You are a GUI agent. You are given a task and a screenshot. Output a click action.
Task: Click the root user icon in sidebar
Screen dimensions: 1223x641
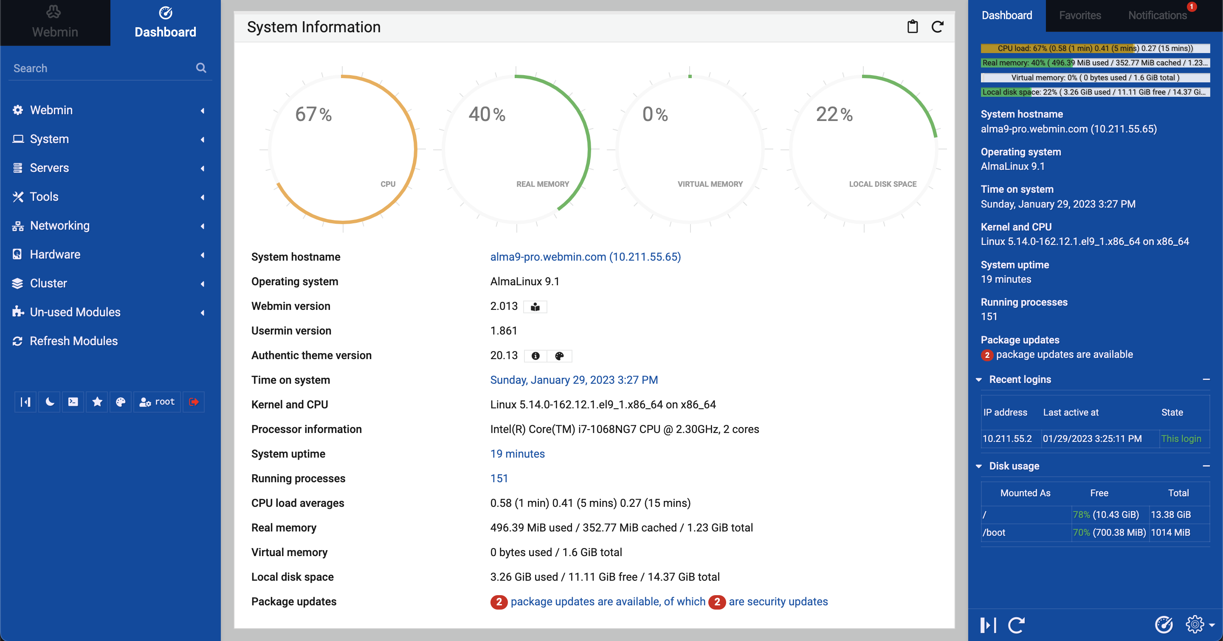pyautogui.click(x=156, y=402)
